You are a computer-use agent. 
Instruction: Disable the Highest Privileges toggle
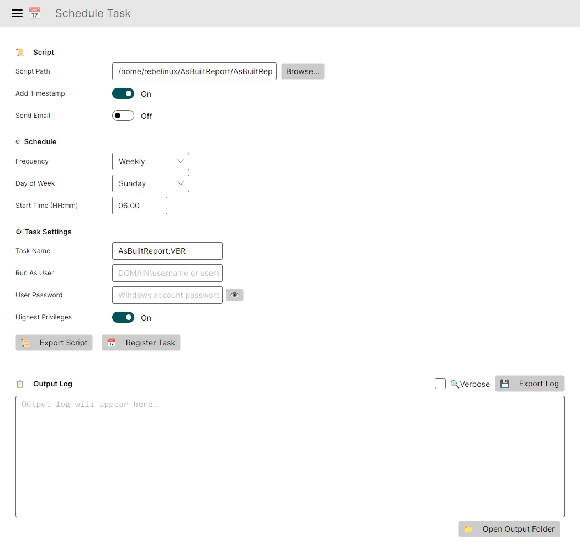click(x=123, y=317)
